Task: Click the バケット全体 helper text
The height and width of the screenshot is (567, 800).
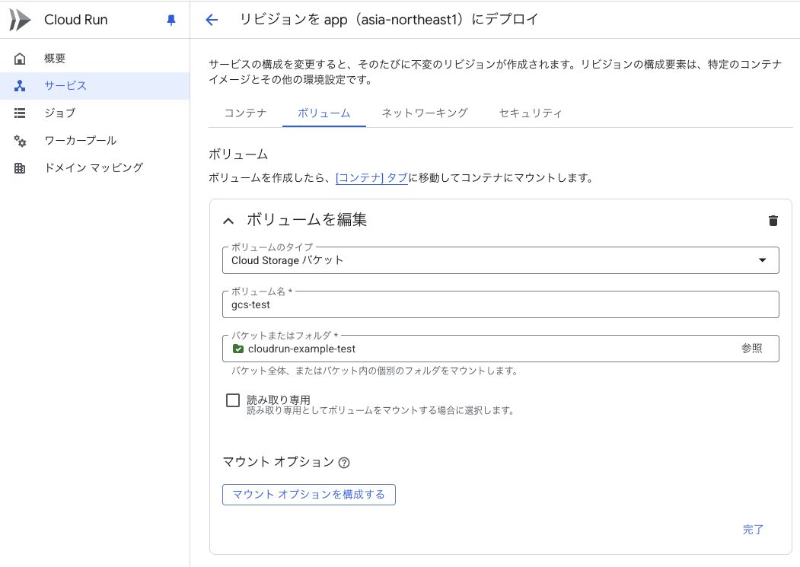Action: [375, 371]
